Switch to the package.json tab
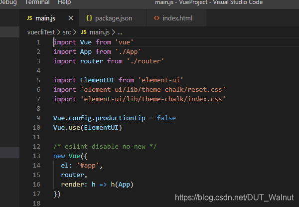Screen dimensions: 299x207 (x=114, y=18)
